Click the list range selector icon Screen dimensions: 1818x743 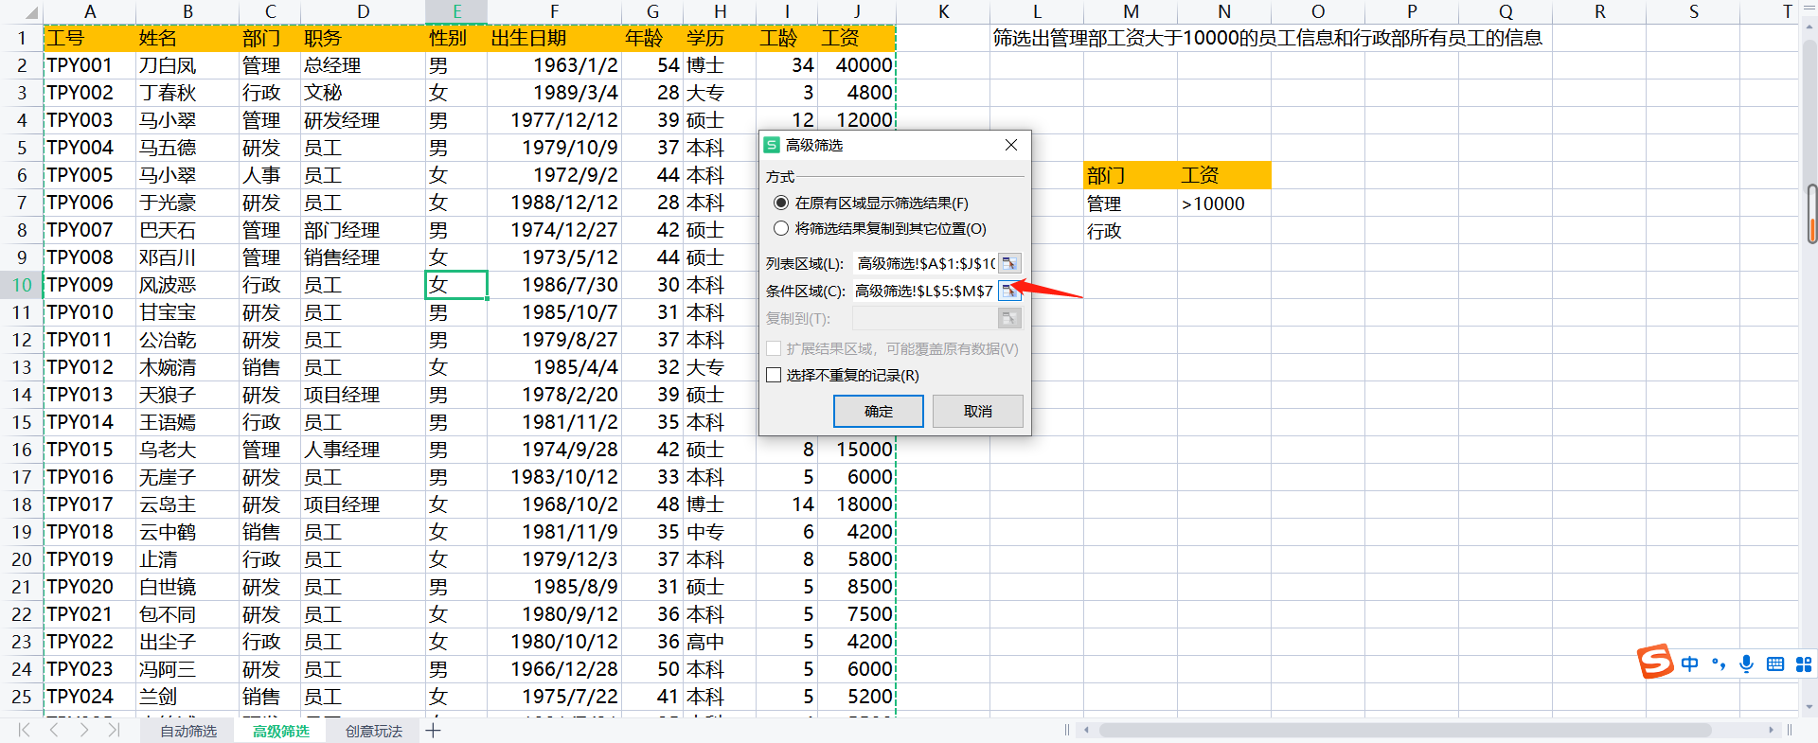click(x=1009, y=263)
